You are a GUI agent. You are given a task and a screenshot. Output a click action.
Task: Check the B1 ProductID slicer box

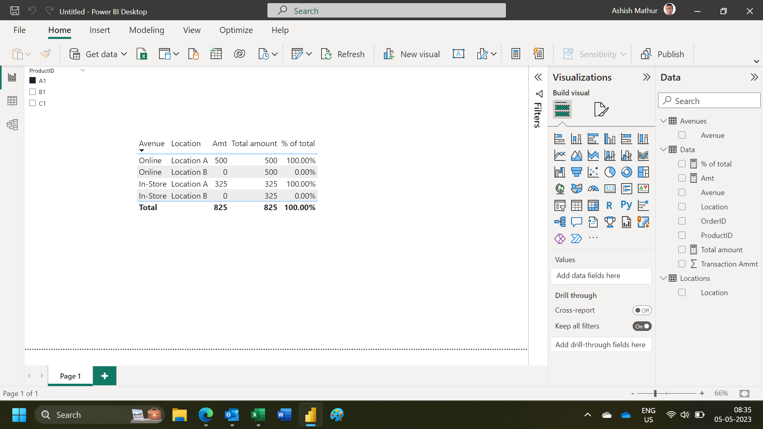(x=33, y=92)
